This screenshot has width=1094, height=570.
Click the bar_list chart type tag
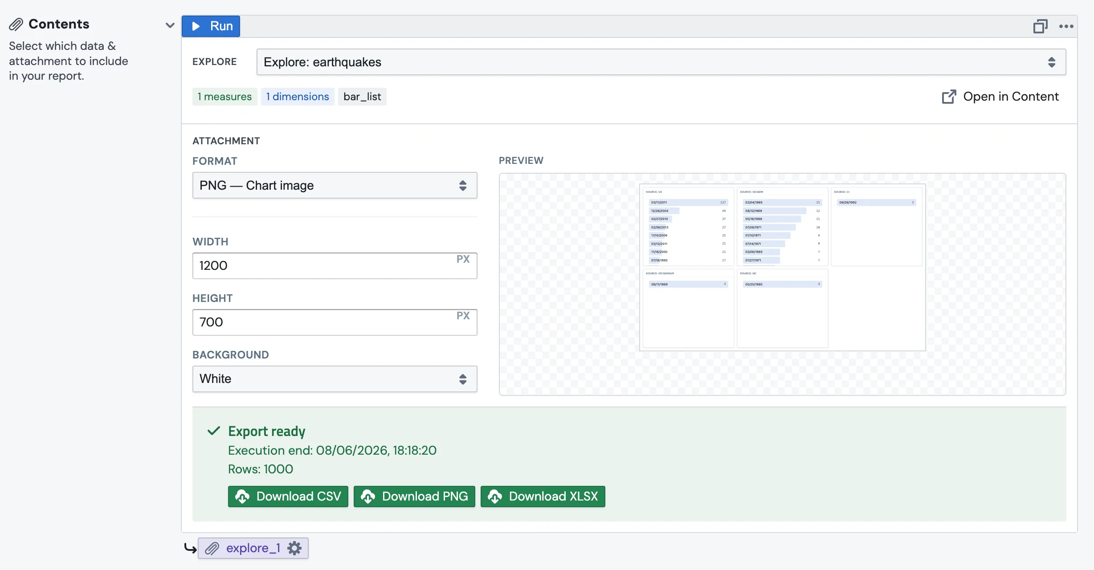coord(362,97)
